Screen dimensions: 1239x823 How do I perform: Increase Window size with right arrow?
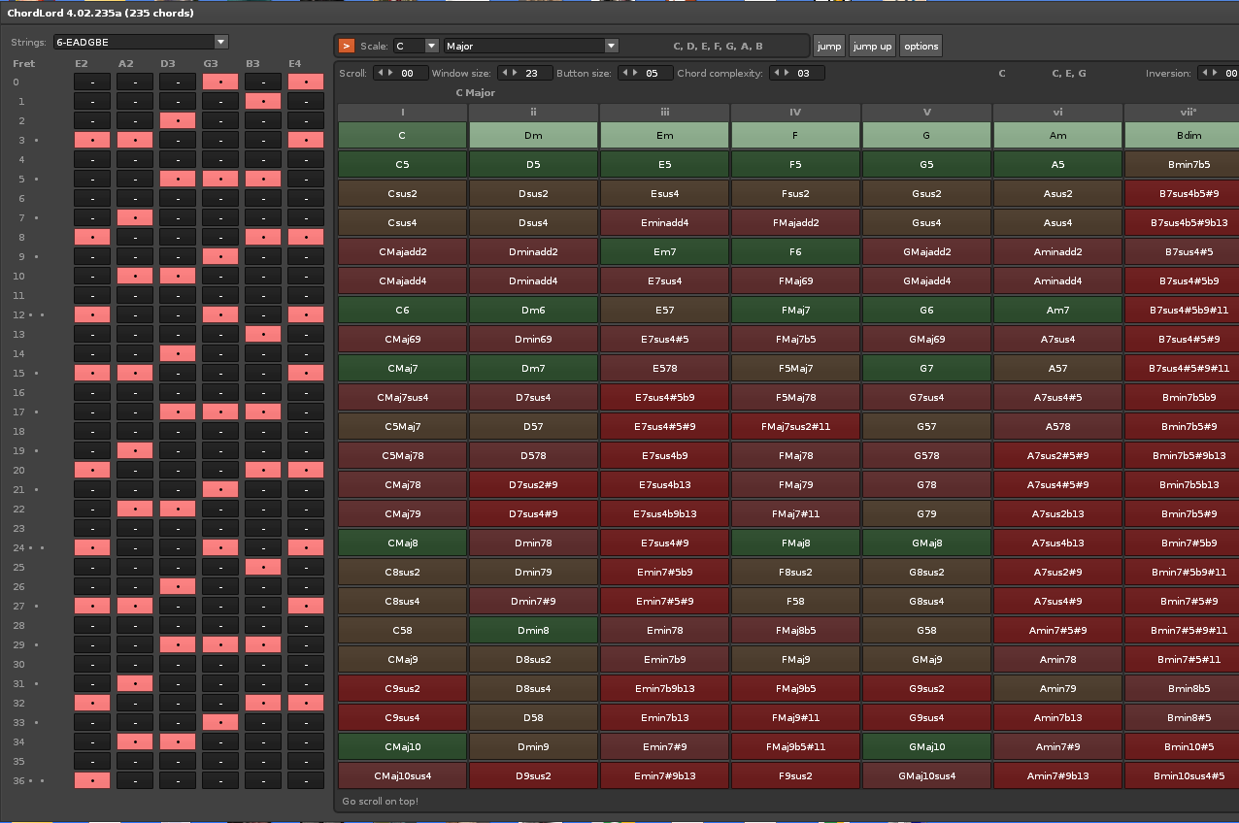click(516, 73)
